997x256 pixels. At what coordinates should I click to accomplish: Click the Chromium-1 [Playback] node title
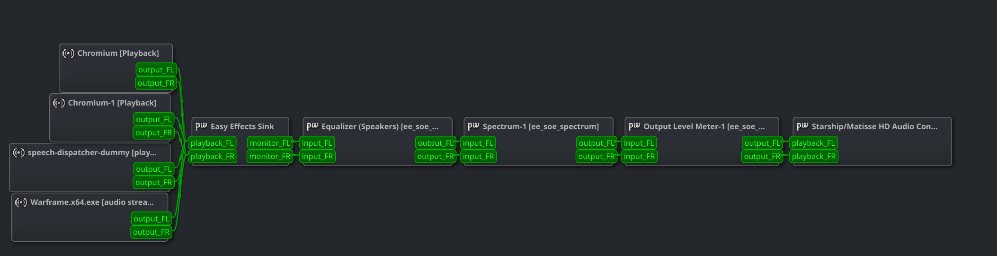point(112,103)
